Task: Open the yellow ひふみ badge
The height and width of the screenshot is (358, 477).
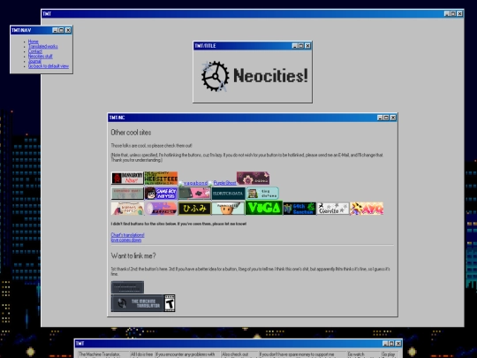Action: 194,209
